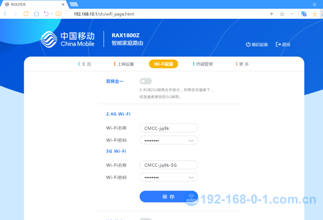Reveal 5G Wi-Fi password with eye icon
The width and height of the screenshot is (323, 220).
click(191, 178)
